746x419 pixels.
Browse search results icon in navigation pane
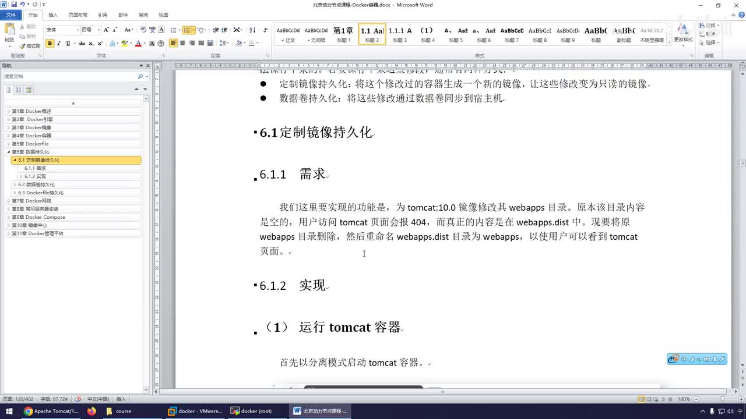pos(29,90)
